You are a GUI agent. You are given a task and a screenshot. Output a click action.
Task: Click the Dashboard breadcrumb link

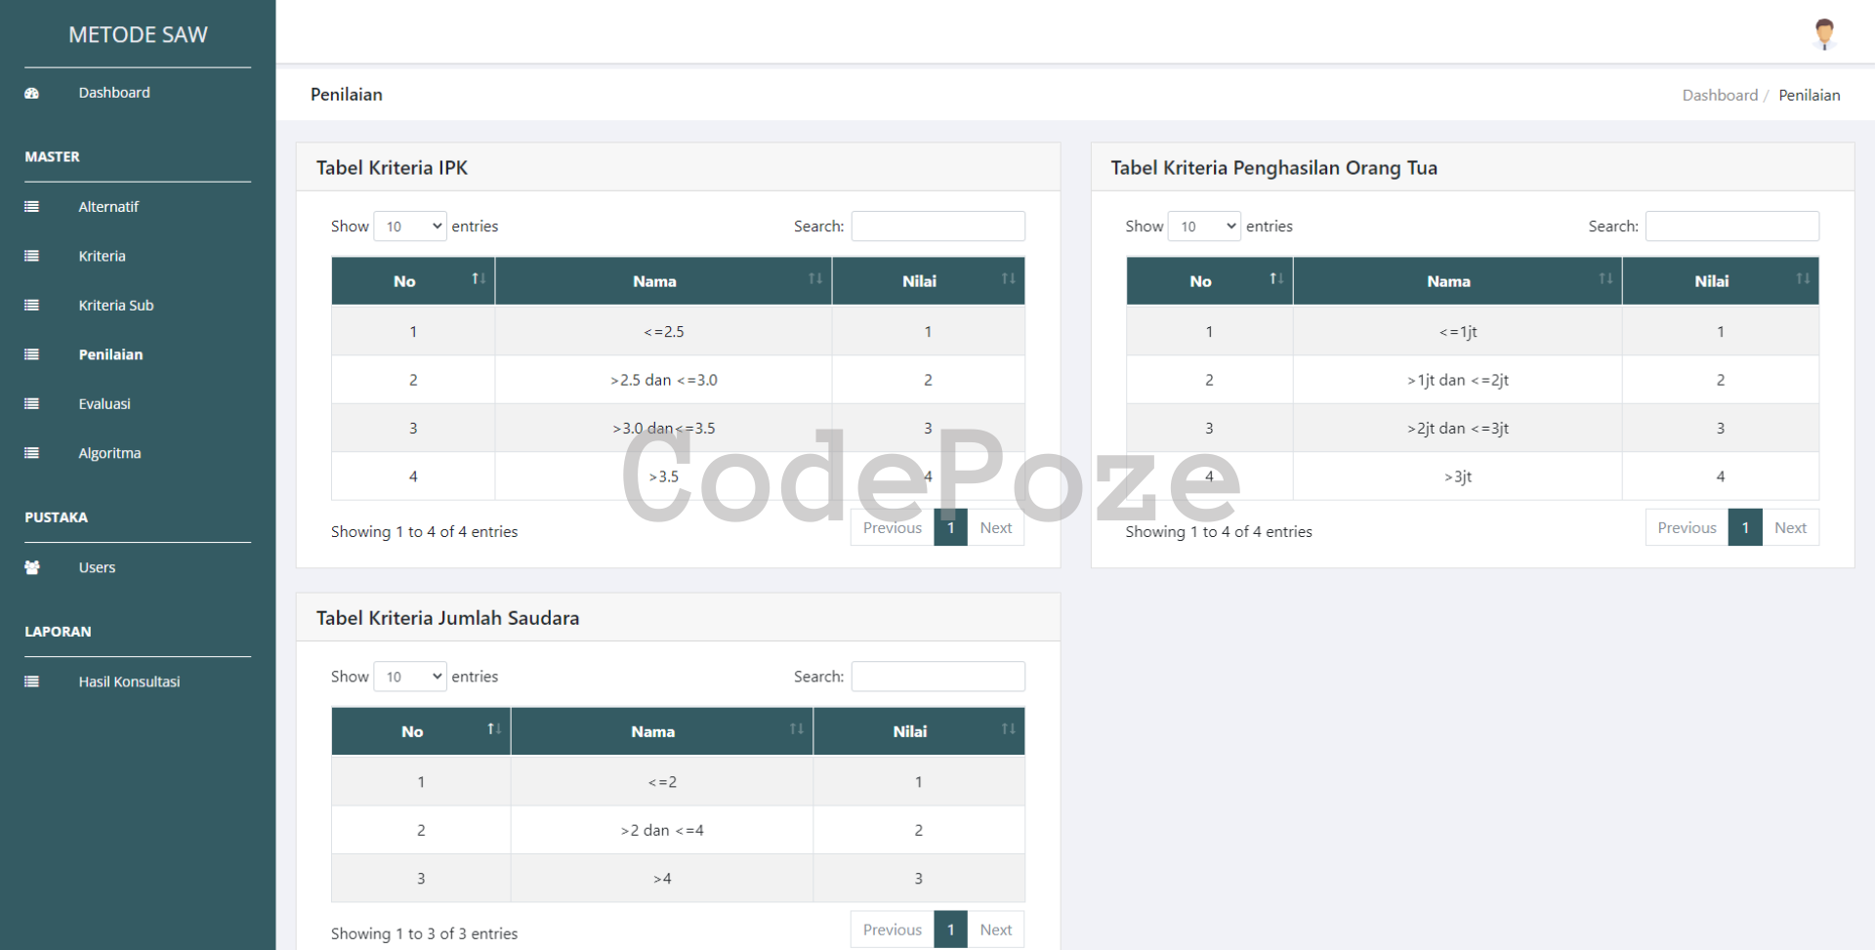pos(1719,95)
